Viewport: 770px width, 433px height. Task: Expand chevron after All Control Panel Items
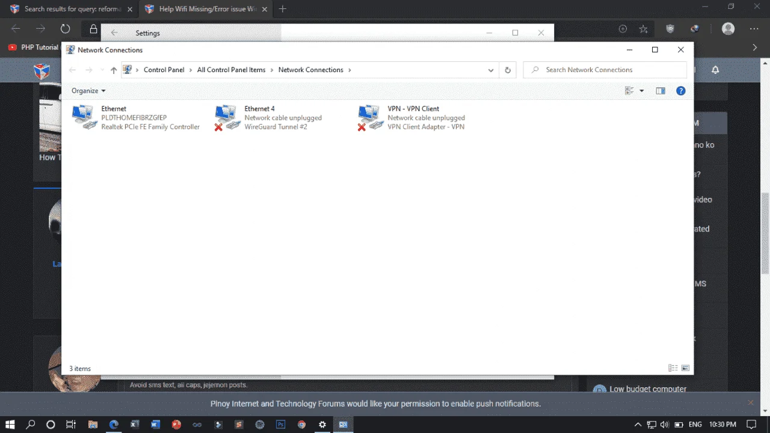click(x=272, y=70)
